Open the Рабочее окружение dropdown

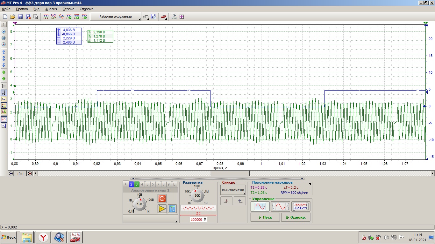point(116,17)
